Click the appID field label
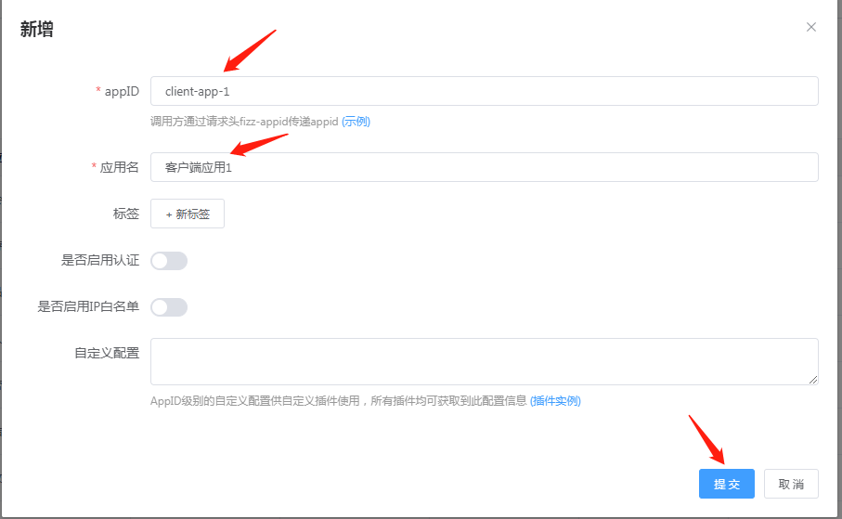Screen dimensions: 842x519 [122, 91]
